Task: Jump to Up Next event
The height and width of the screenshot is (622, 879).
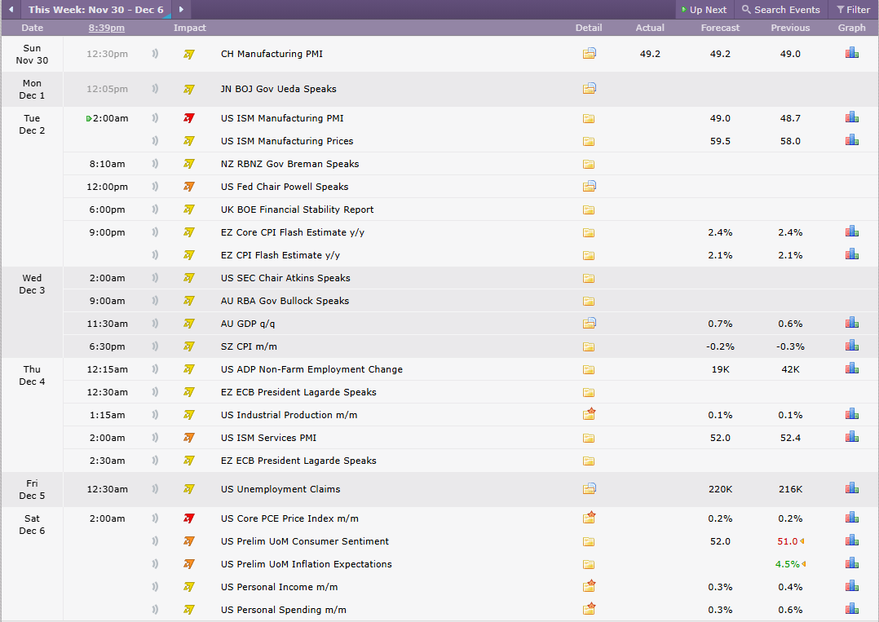Action: (x=705, y=10)
